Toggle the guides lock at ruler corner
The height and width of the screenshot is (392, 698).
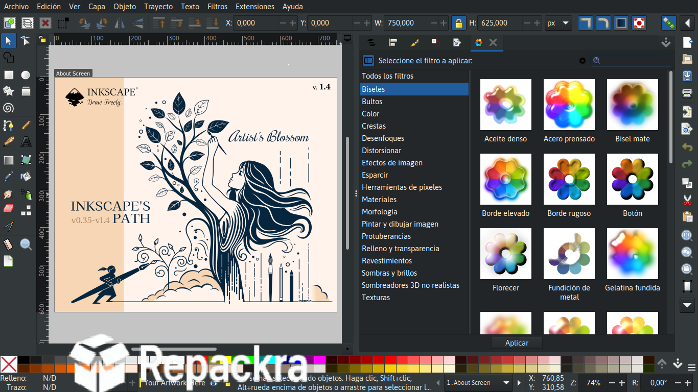pos(43,38)
